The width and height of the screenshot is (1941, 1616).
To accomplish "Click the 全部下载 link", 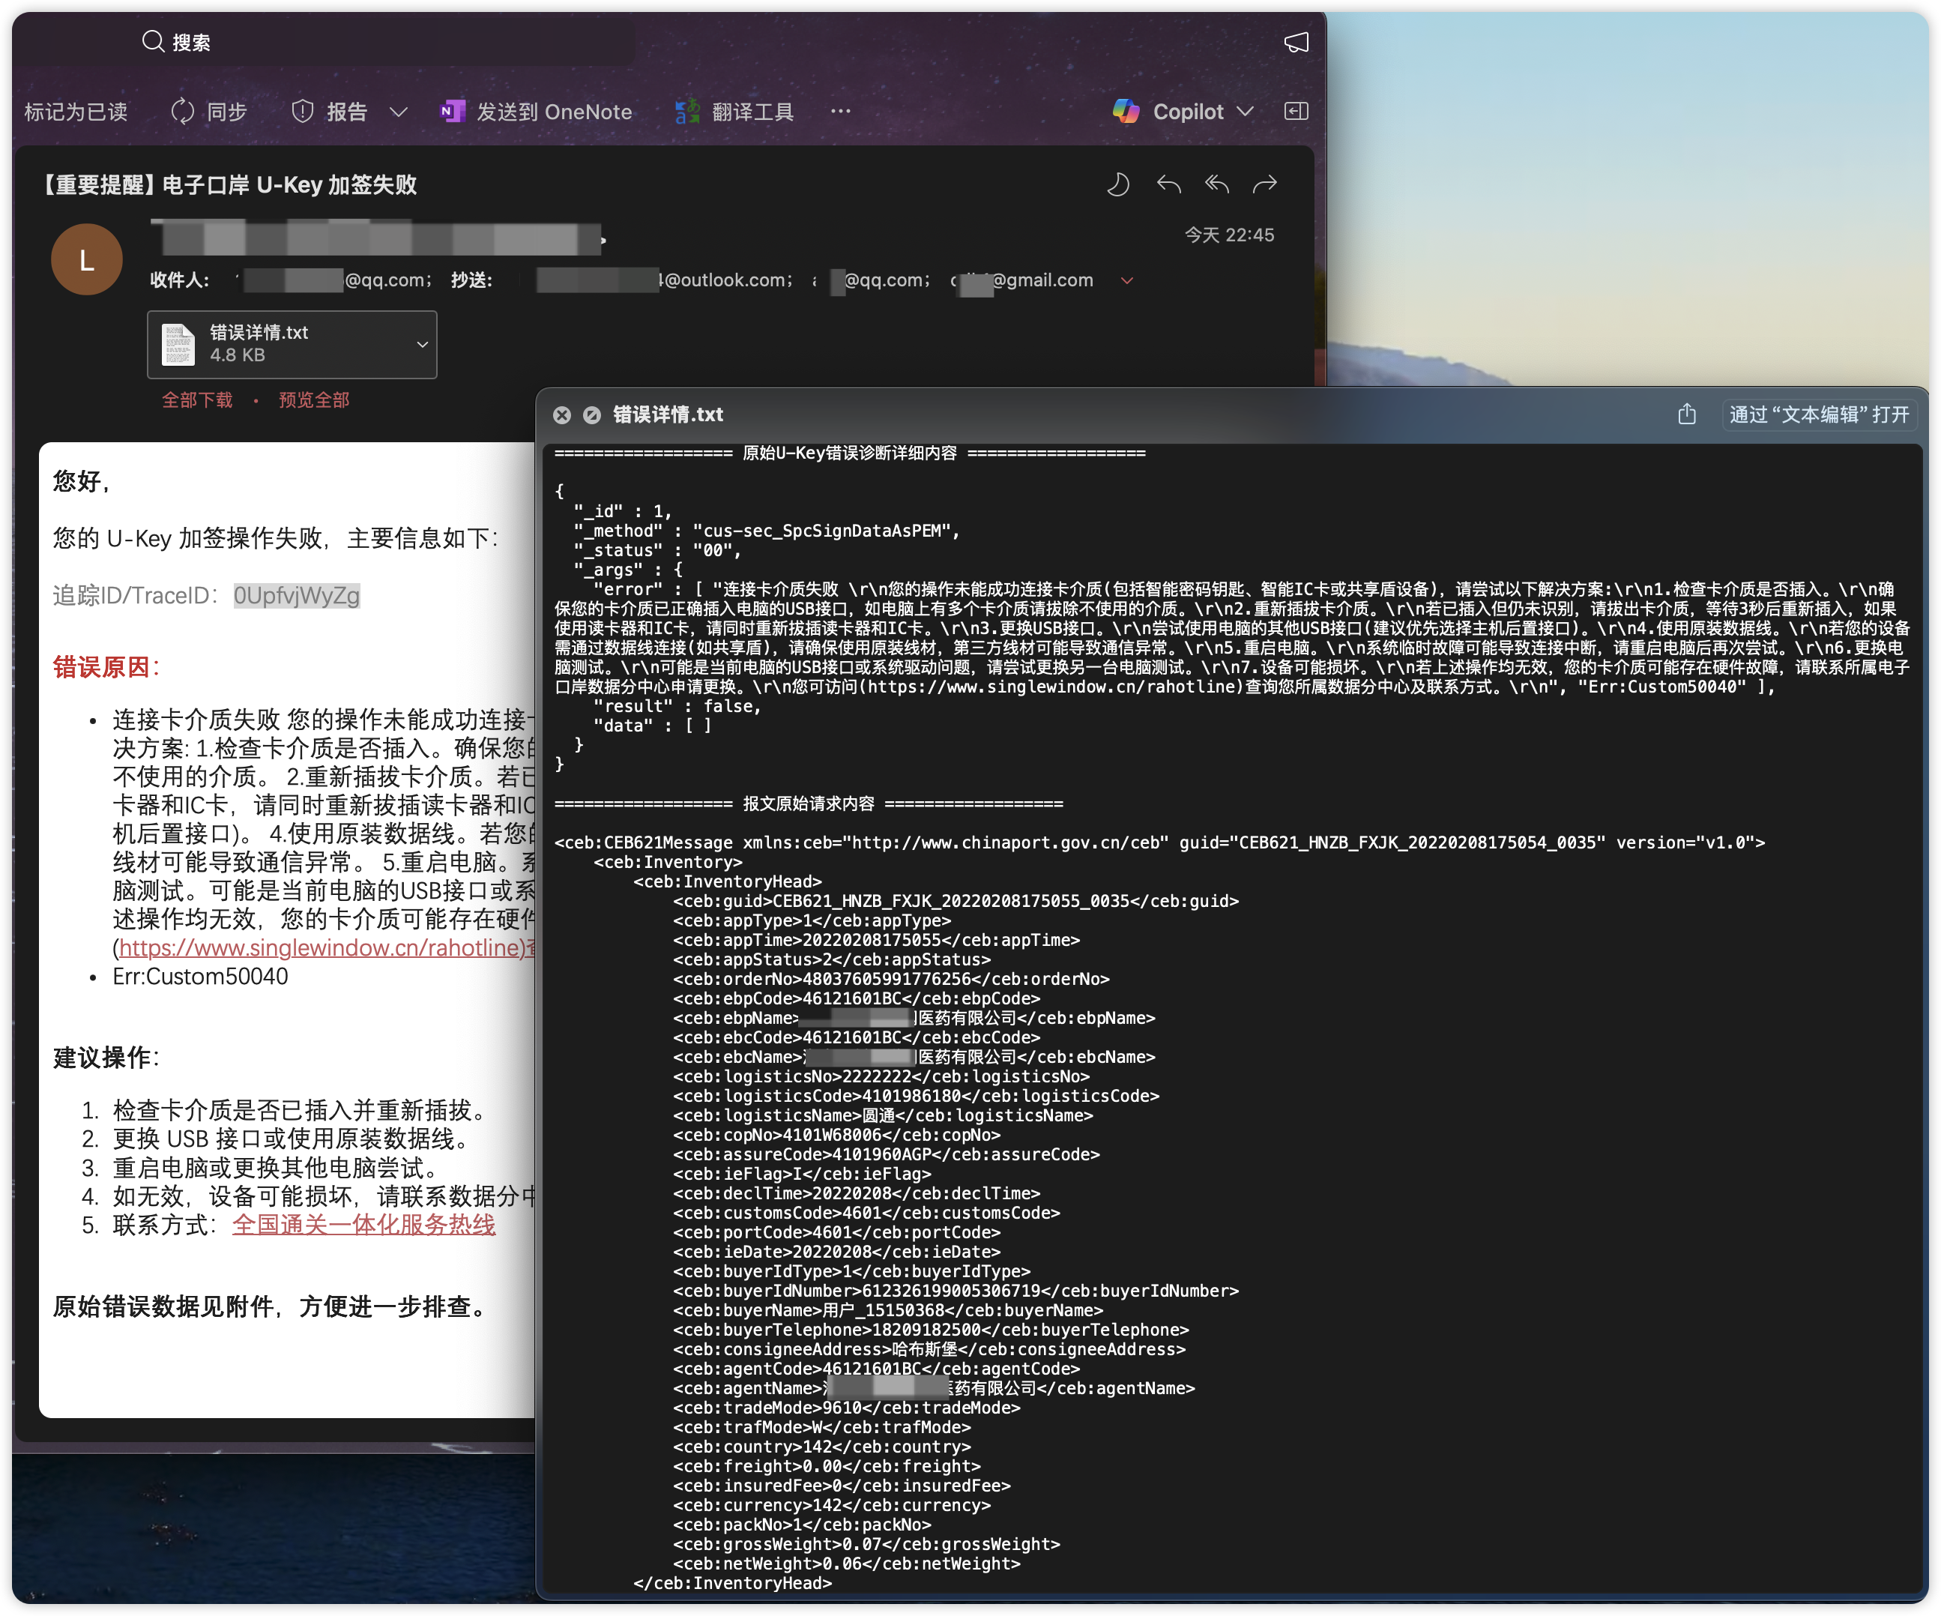I will coord(197,400).
